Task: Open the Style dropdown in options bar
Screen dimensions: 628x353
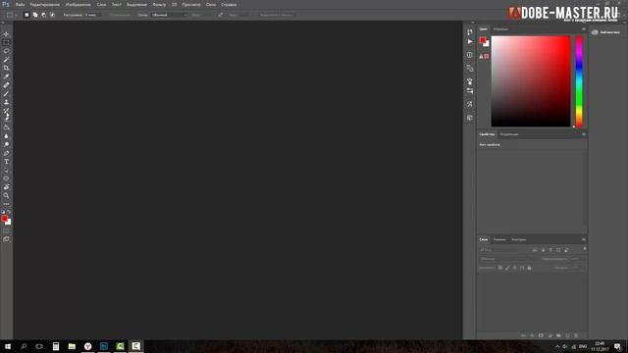Action: pyautogui.click(x=170, y=15)
